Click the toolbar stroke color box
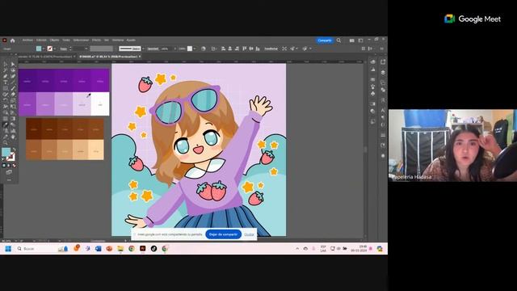 pyautogui.click(x=11, y=157)
